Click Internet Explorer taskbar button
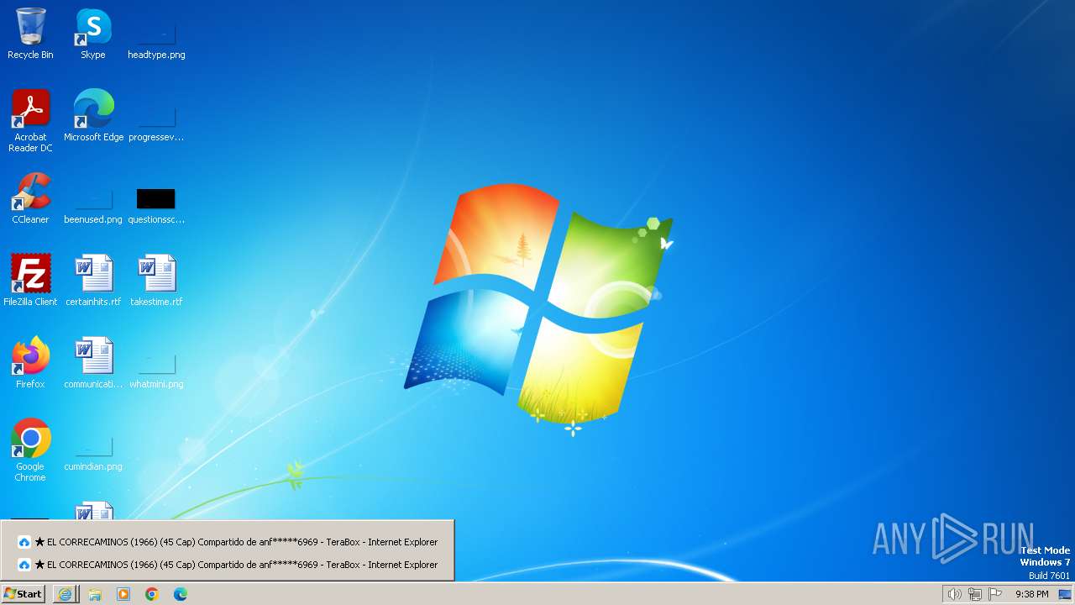This screenshot has width=1075, height=605. pos(65,594)
